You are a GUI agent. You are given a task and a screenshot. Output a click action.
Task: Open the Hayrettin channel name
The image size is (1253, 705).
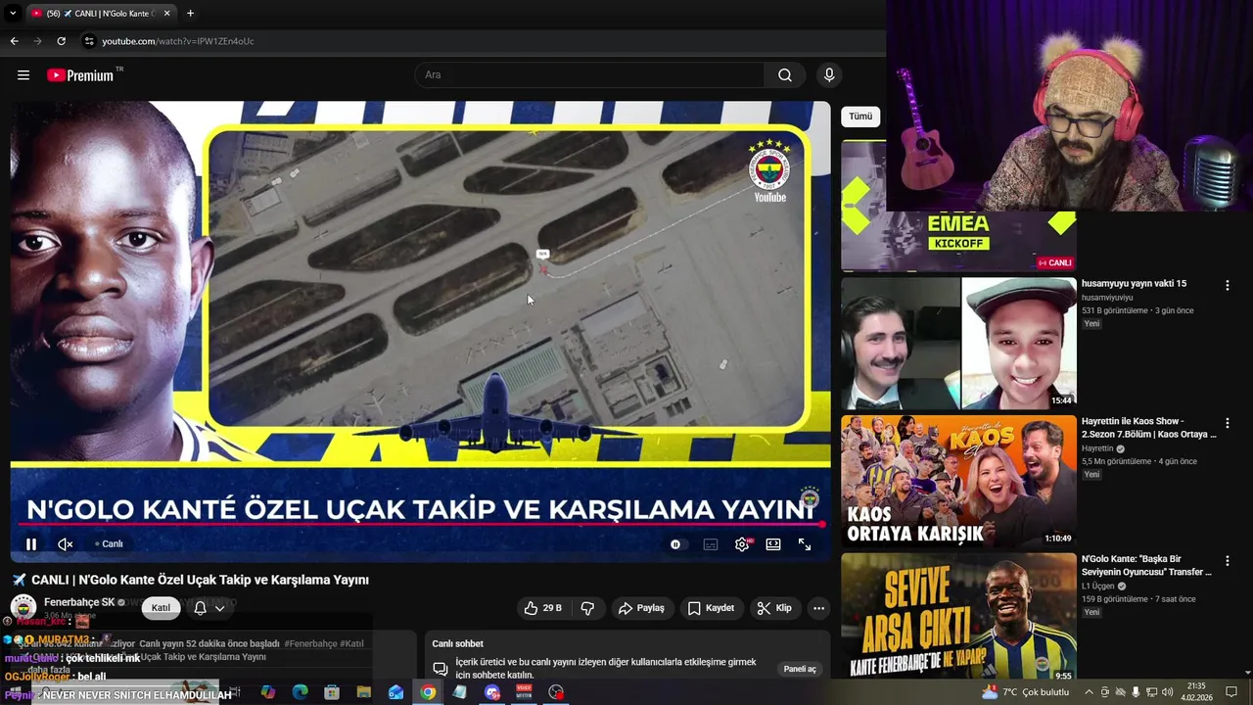pyautogui.click(x=1097, y=448)
